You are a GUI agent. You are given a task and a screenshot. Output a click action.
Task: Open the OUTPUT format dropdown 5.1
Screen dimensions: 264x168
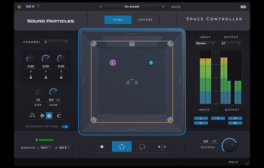click(x=231, y=43)
